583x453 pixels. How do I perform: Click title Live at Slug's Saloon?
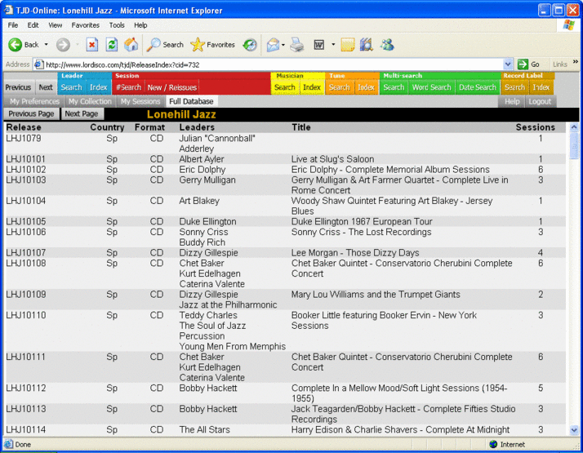tap(332, 159)
